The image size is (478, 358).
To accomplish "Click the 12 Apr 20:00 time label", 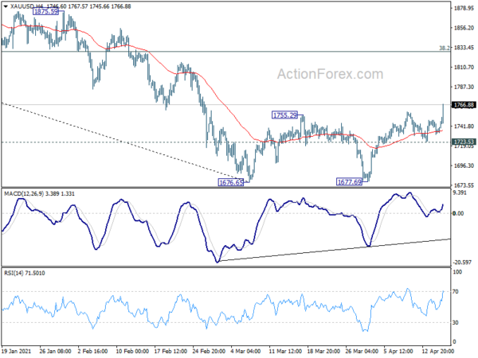I will [x=438, y=351].
